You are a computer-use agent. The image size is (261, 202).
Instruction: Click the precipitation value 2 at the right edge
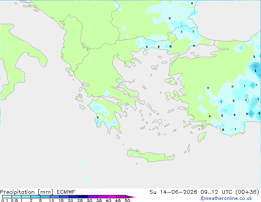(259, 113)
